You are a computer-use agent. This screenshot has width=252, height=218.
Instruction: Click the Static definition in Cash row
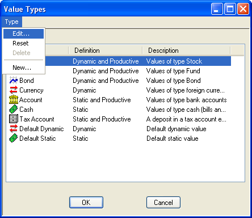[x=81, y=110]
